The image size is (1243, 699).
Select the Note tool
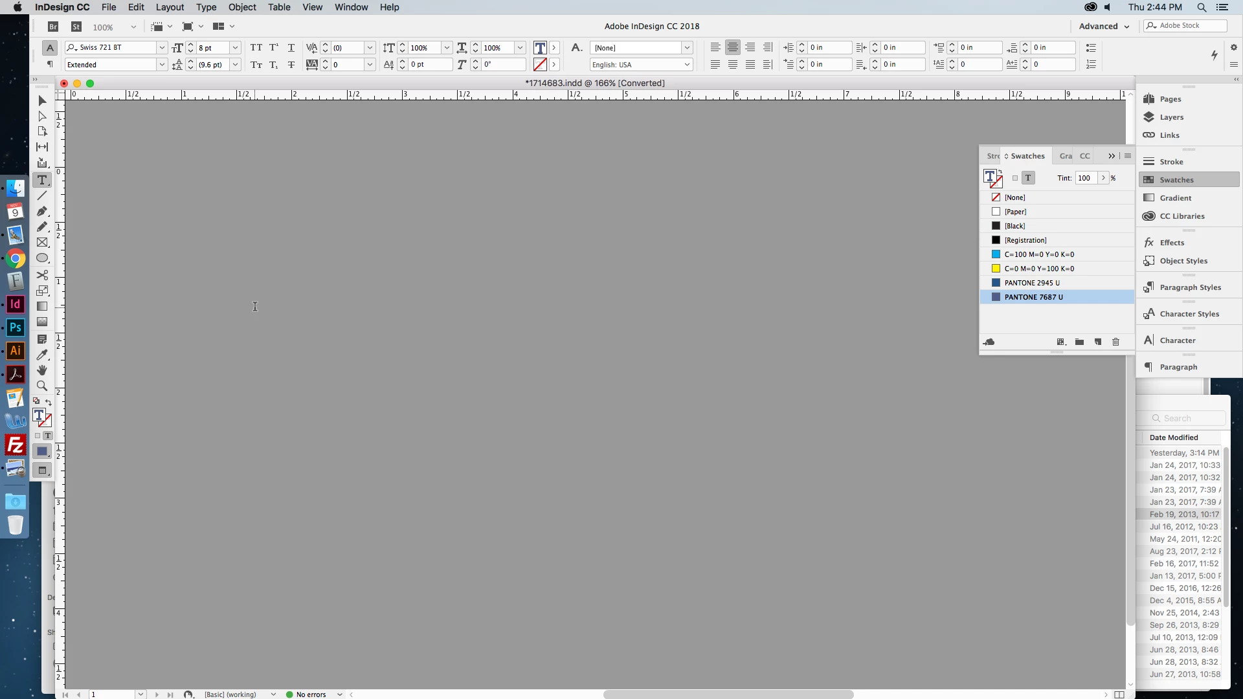point(42,339)
